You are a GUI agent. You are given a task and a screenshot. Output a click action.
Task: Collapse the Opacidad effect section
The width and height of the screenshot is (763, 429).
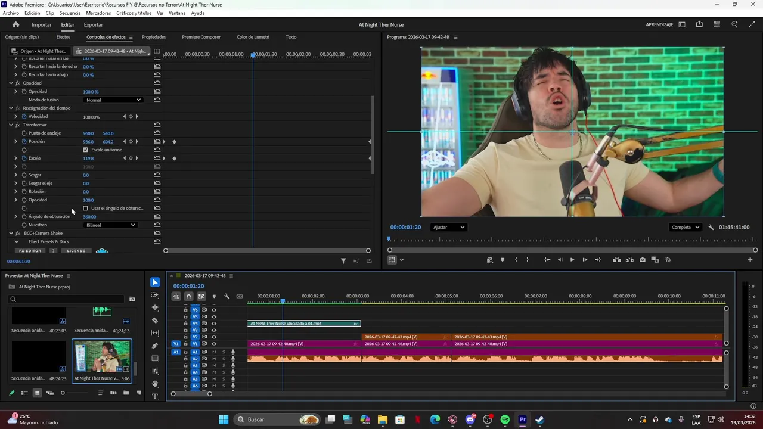click(x=11, y=83)
